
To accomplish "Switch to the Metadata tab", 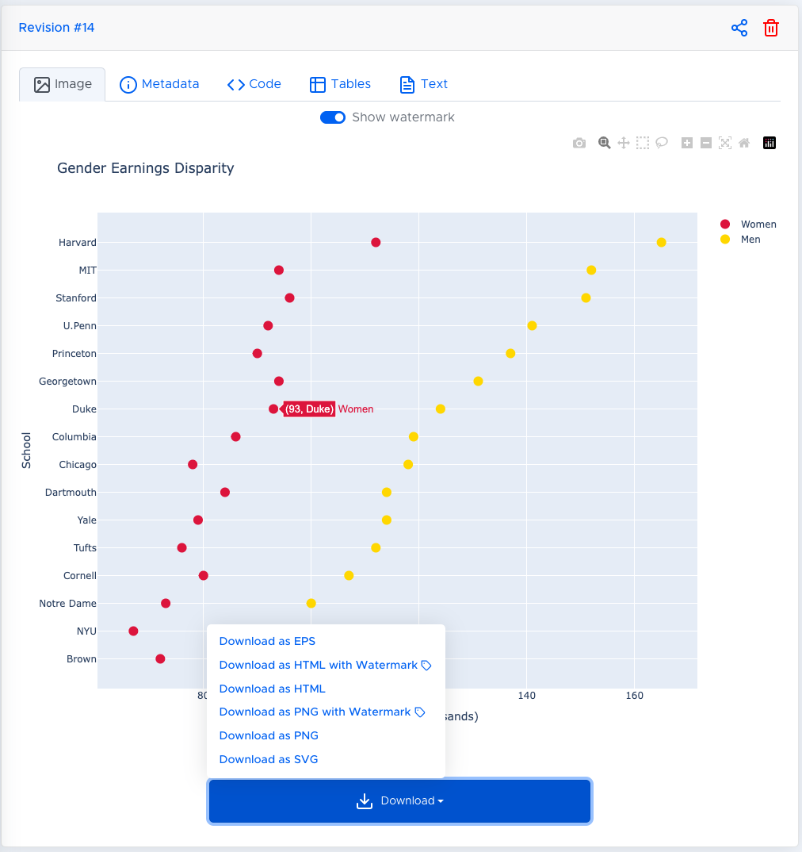I will point(159,84).
